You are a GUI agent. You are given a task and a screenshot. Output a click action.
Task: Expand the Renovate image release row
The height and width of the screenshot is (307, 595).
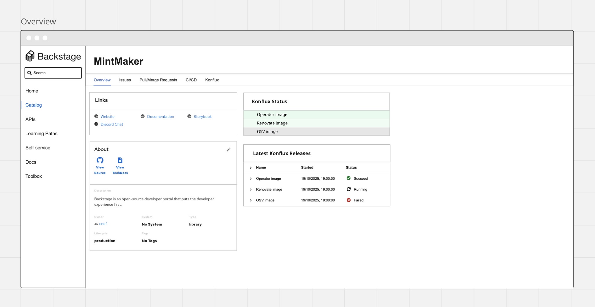(251, 190)
